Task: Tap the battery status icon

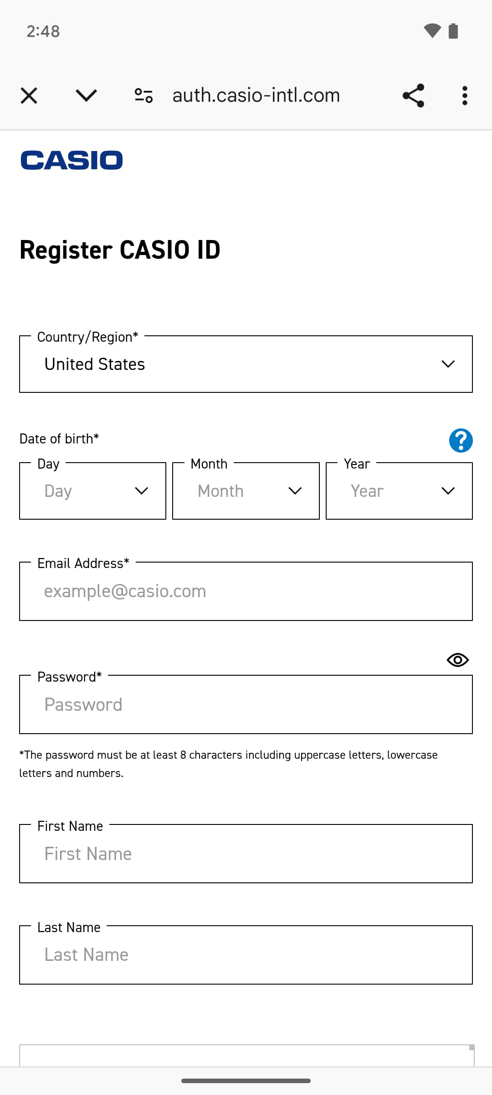Action: [x=453, y=31]
